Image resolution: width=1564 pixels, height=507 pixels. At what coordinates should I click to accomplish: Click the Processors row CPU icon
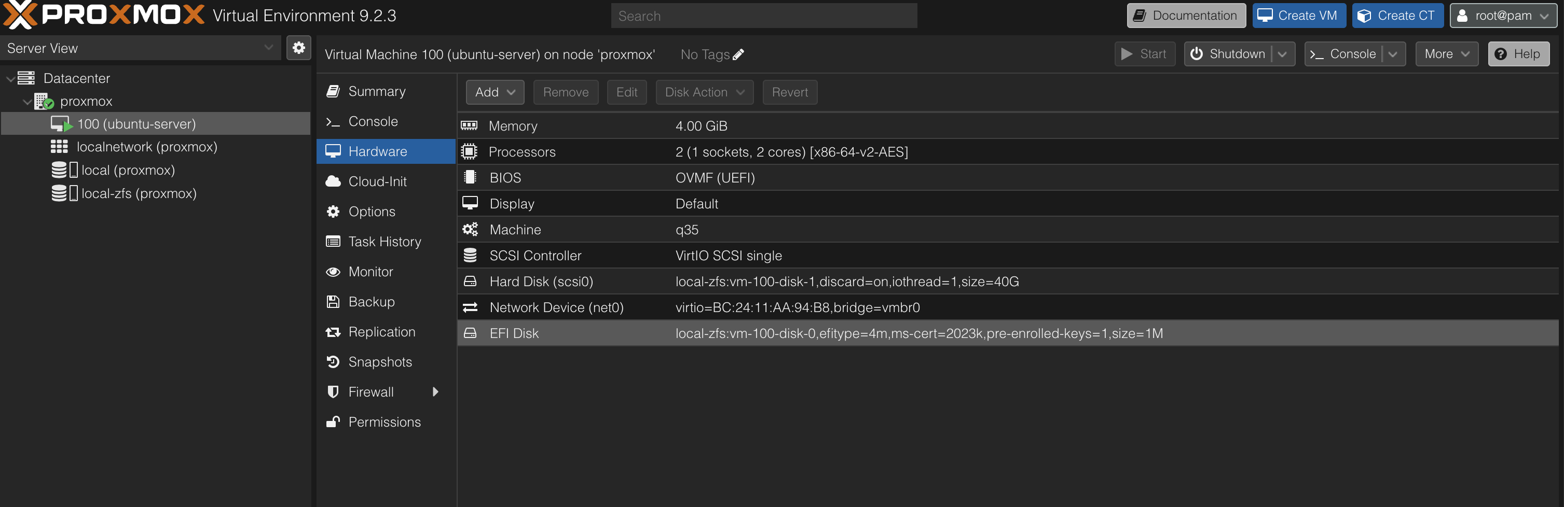469,151
